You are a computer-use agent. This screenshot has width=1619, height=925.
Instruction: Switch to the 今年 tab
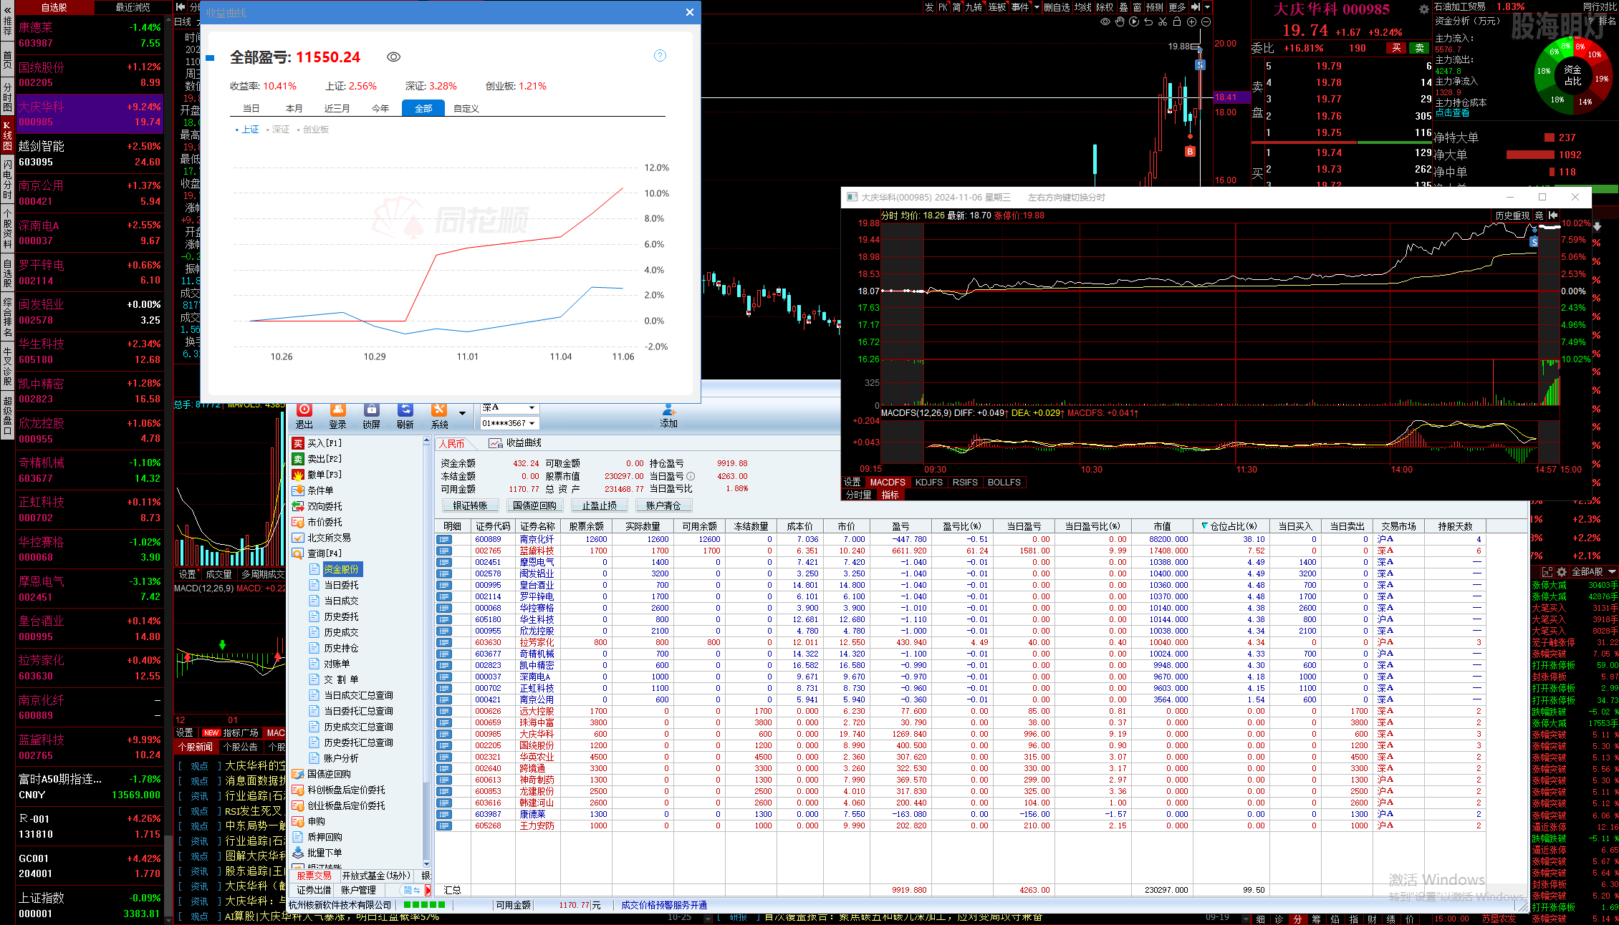click(380, 109)
